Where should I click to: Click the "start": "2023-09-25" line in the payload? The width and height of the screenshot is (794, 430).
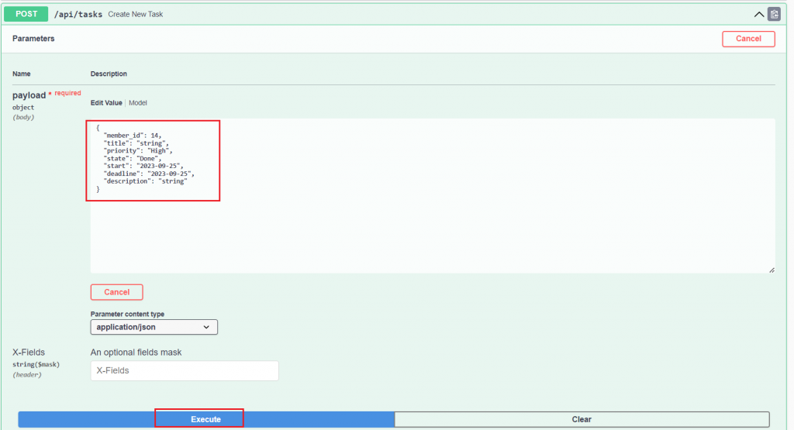tap(143, 166)
